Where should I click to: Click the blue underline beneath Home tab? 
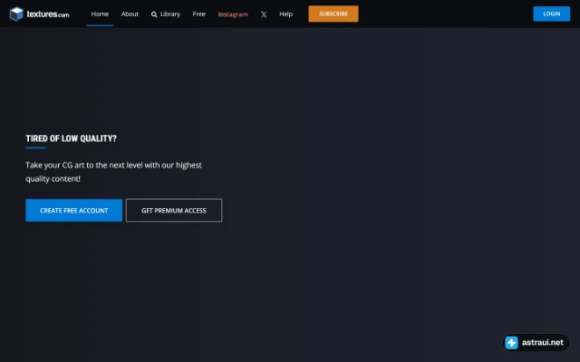(x=100, y=26)
